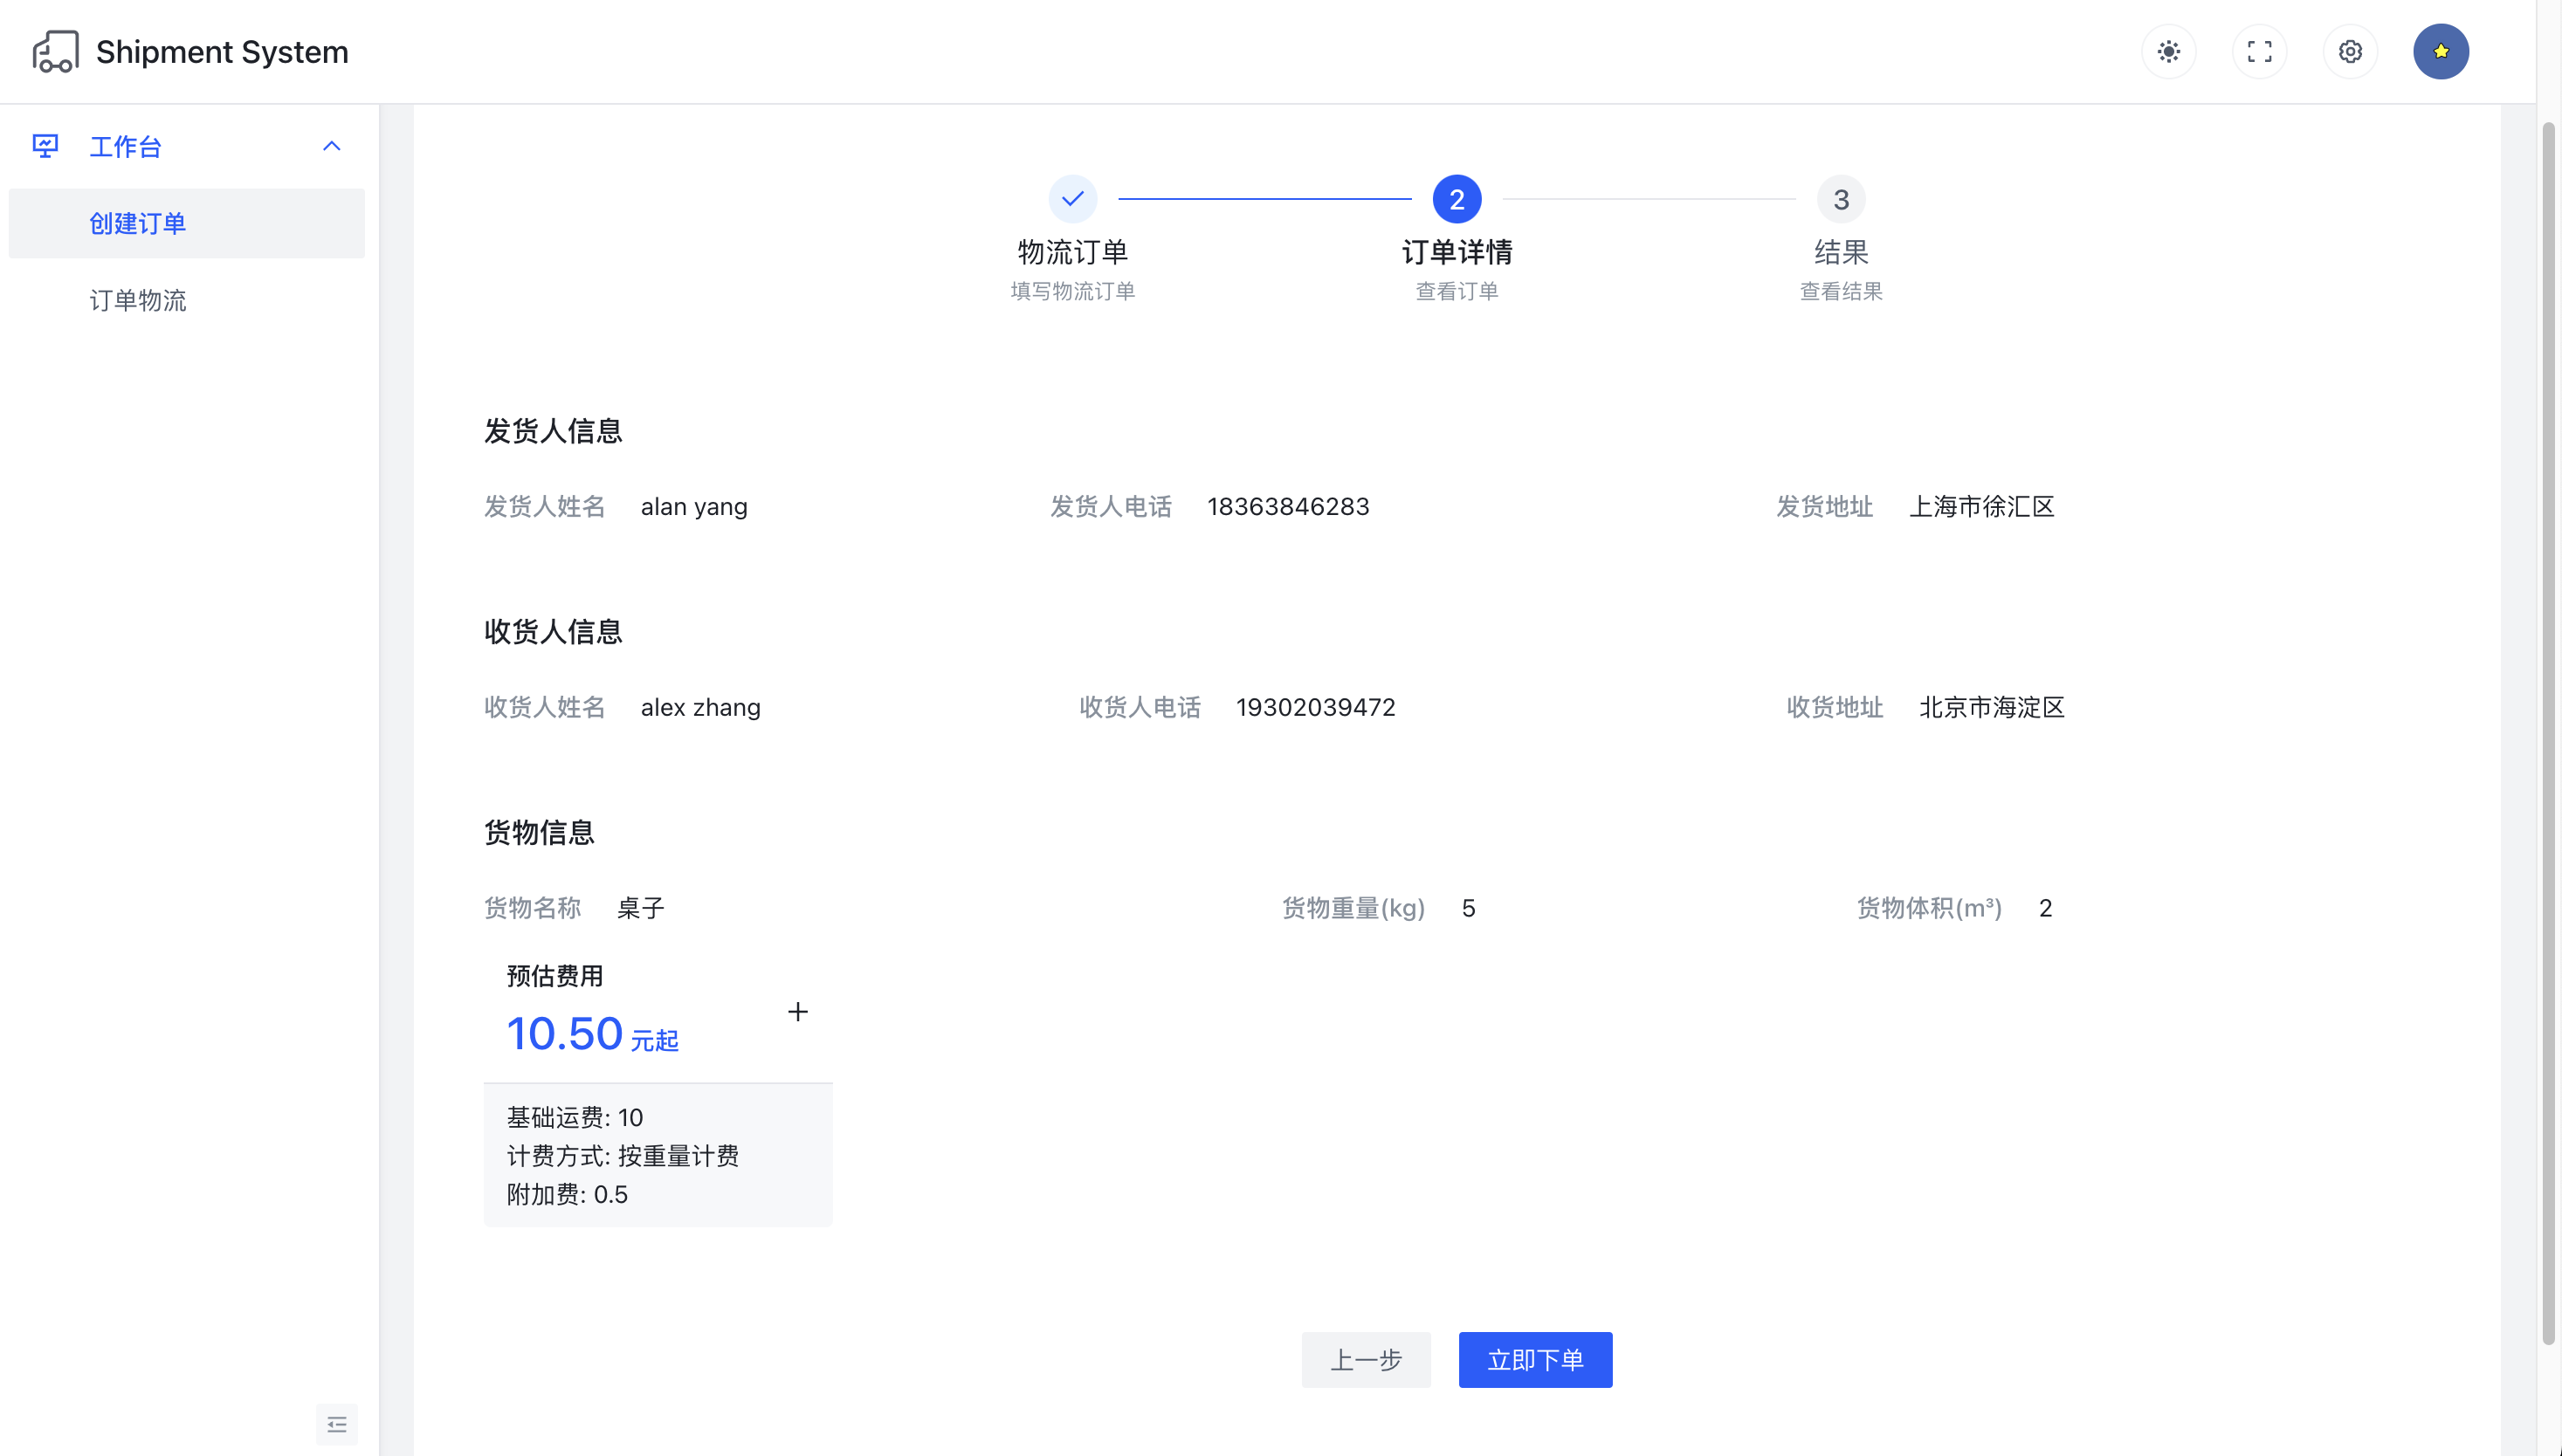Screen dimensions: 2562x1456
Task: Open 订单物流 in the sidebar
Action: pyautogui.click(x=138, y=300)
